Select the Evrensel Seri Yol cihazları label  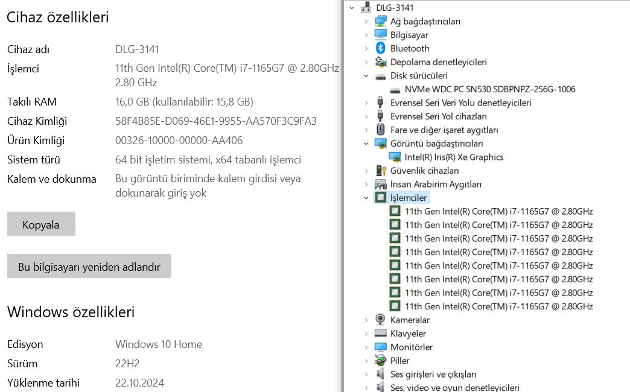pos(438,116)
